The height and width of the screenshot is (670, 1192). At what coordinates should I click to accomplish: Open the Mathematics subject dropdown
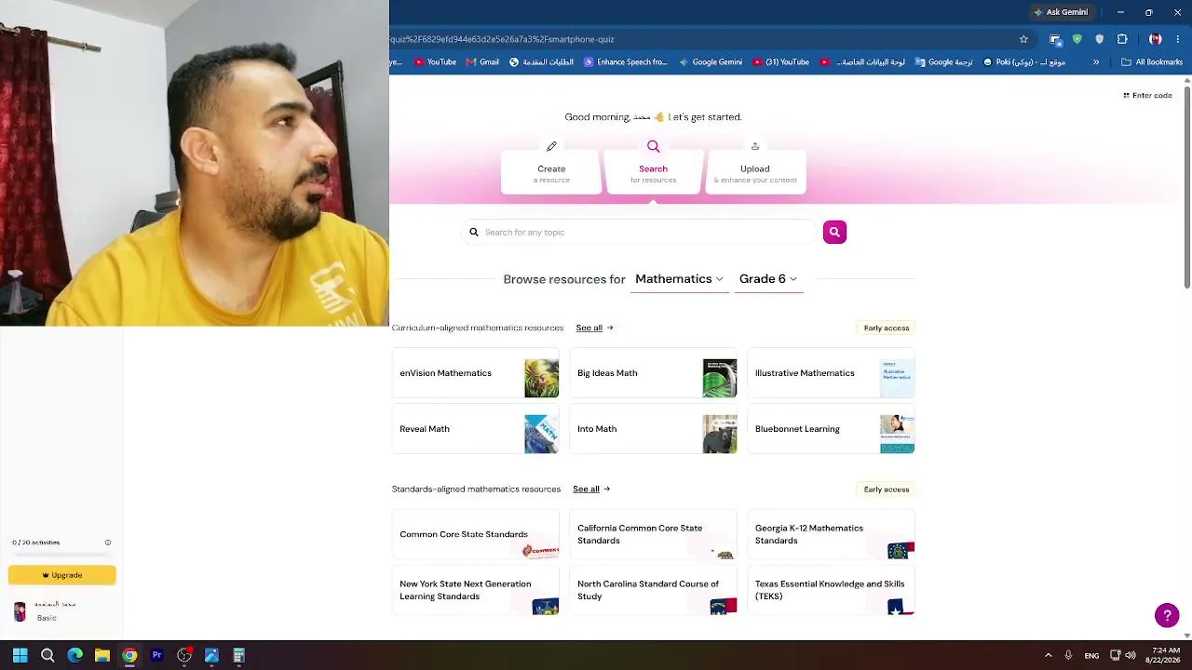[679, 279]
